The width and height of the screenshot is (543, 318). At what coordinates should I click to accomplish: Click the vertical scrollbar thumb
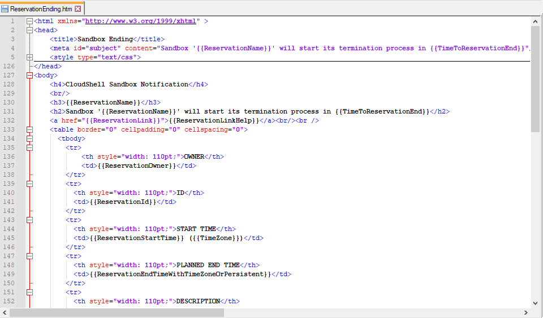pyautogui.click(x=536, y=79)
